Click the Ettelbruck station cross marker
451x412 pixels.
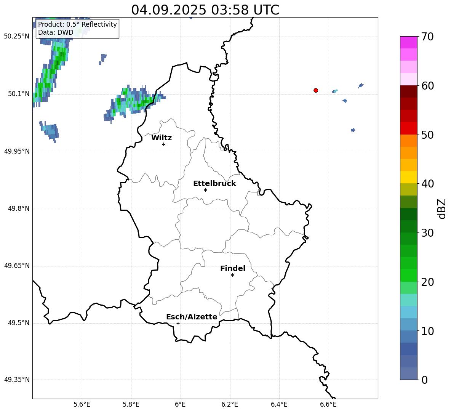(x=205, y=190)
